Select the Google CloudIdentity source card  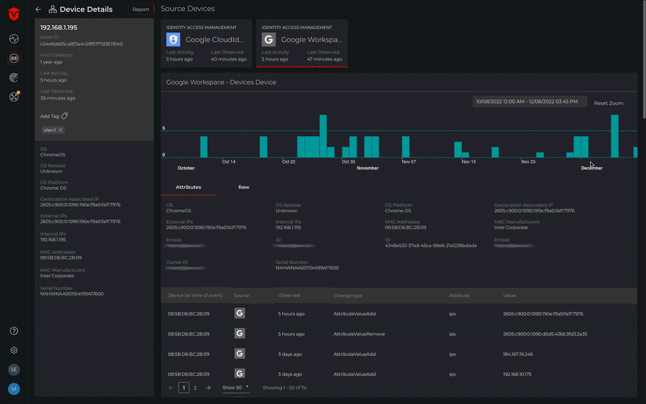(206, 43)
